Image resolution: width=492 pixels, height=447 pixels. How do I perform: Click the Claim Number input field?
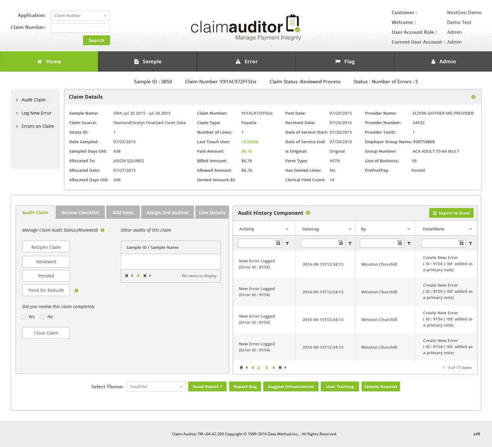click(x=80, y=28)
